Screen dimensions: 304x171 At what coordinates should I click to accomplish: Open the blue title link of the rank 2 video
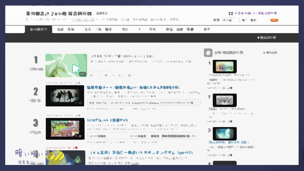pos(133,88)
